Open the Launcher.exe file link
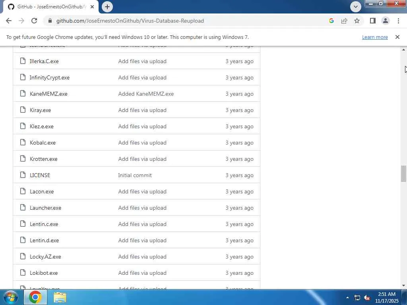The image size is (407, 305). pyautogui.click(x=45, y=208)
